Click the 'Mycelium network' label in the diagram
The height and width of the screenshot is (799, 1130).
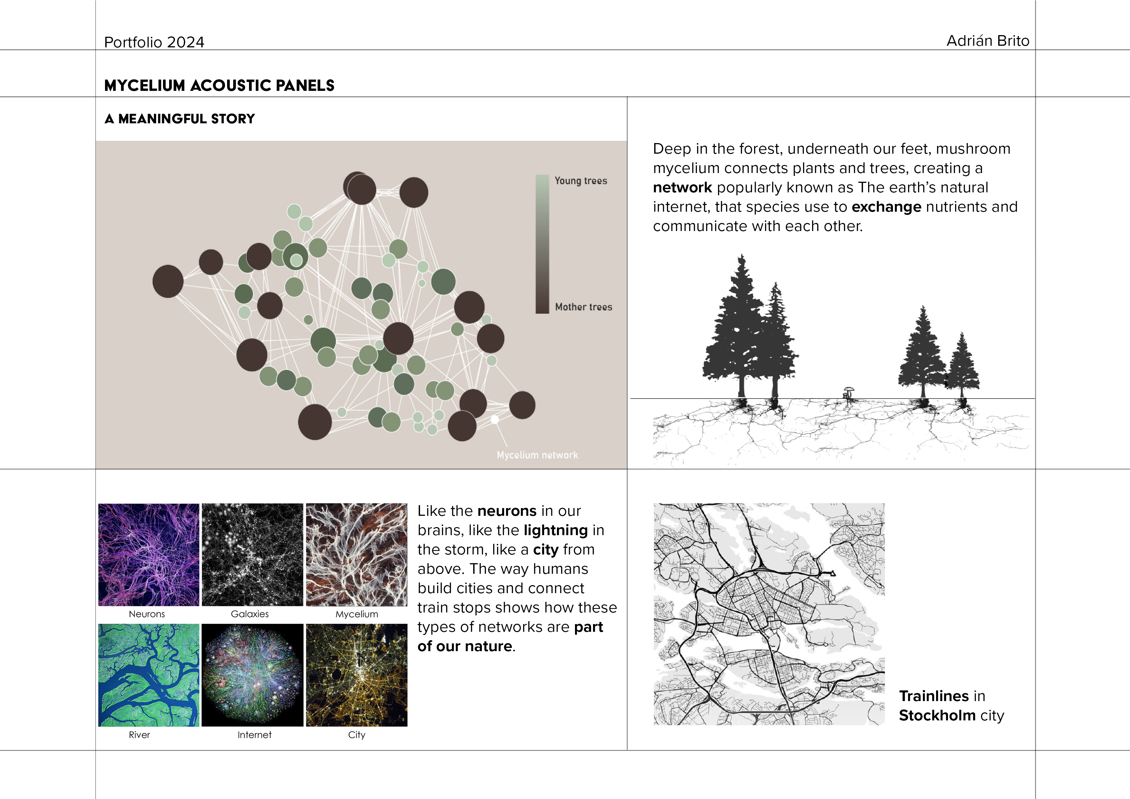pyautogui.click(x=537, y=455)
